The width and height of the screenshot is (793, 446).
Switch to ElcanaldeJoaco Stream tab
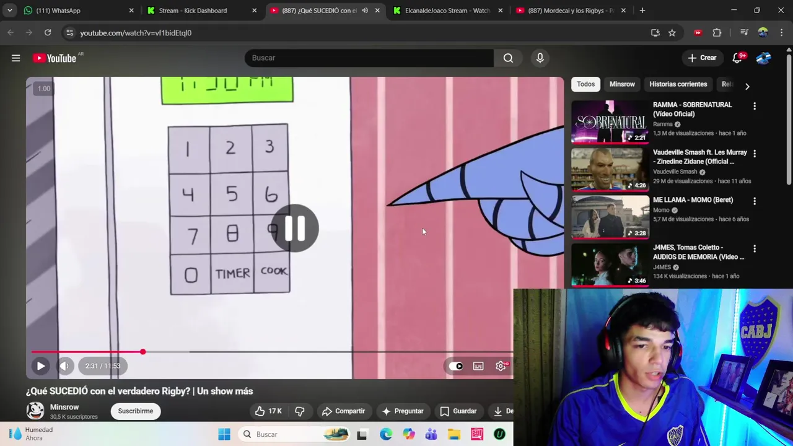[447, 11]
